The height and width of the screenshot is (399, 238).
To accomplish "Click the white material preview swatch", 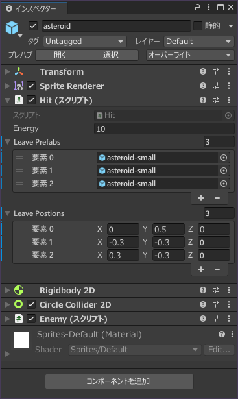I will tap(21, 340).
